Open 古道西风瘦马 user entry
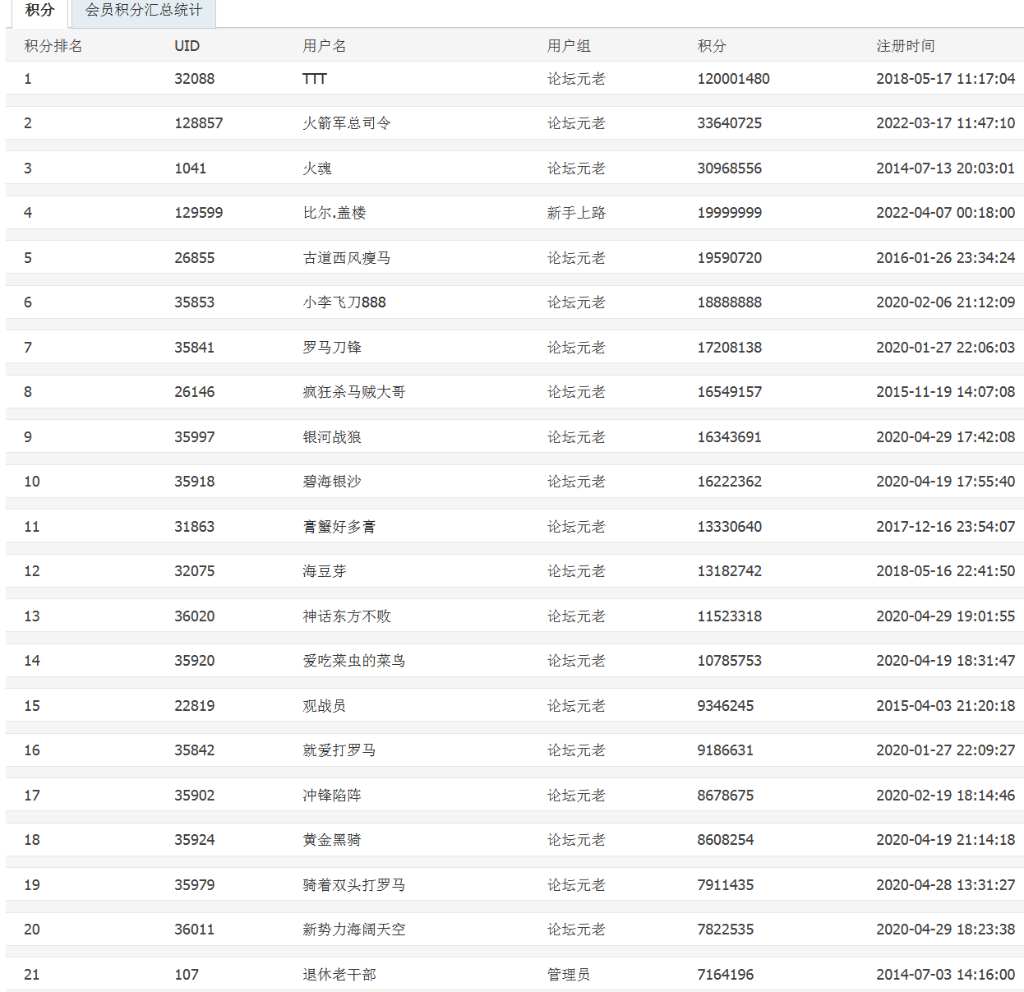 346,258
